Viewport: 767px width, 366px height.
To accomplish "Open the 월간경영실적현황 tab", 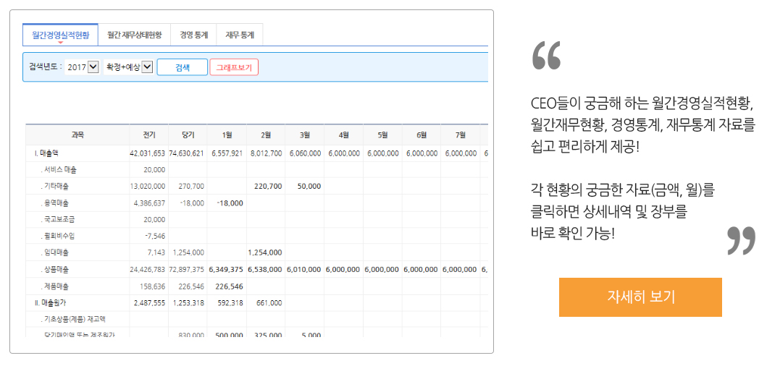I will (x=61, y=35).
